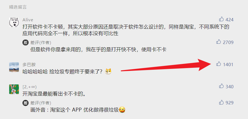Like the [2,+∞) comment with 340 likes
This screenshot has height=119, width=248.
[221, 86]
